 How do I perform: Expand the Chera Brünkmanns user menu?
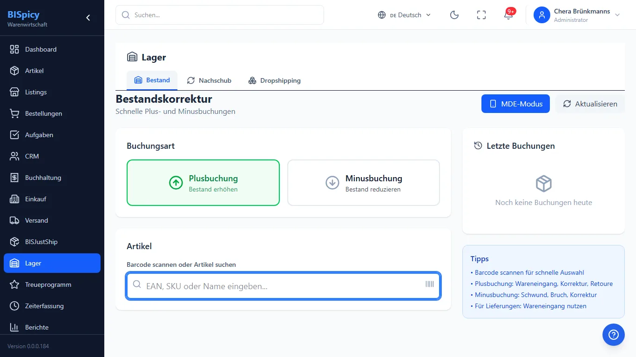tap(577, 15)
